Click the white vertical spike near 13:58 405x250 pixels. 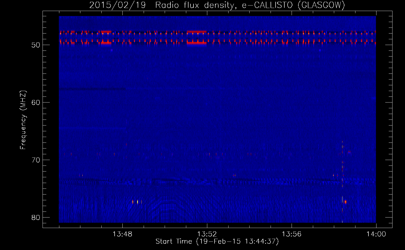tap(342, 181)
